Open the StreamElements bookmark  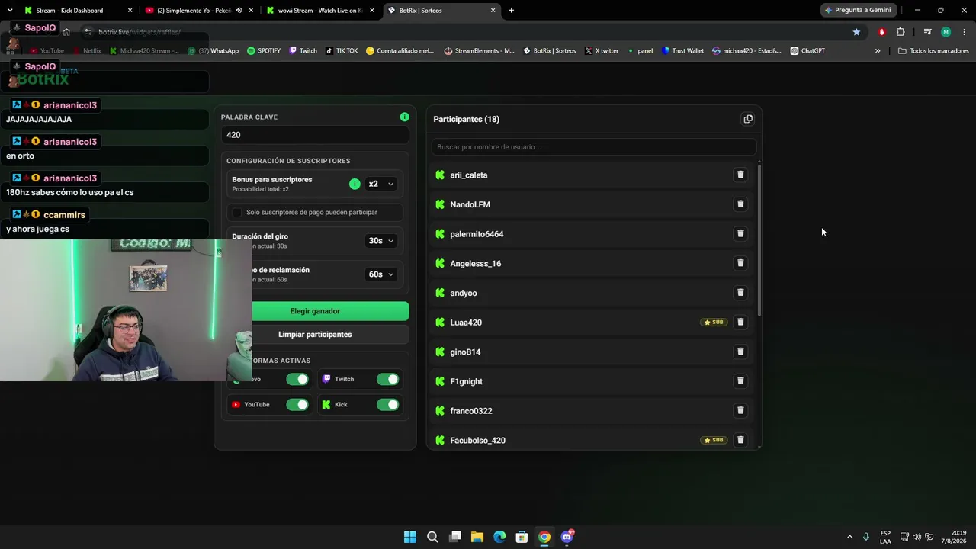[x=480, y=51]
